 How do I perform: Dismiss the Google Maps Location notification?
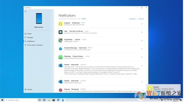[x=142, y=40]
